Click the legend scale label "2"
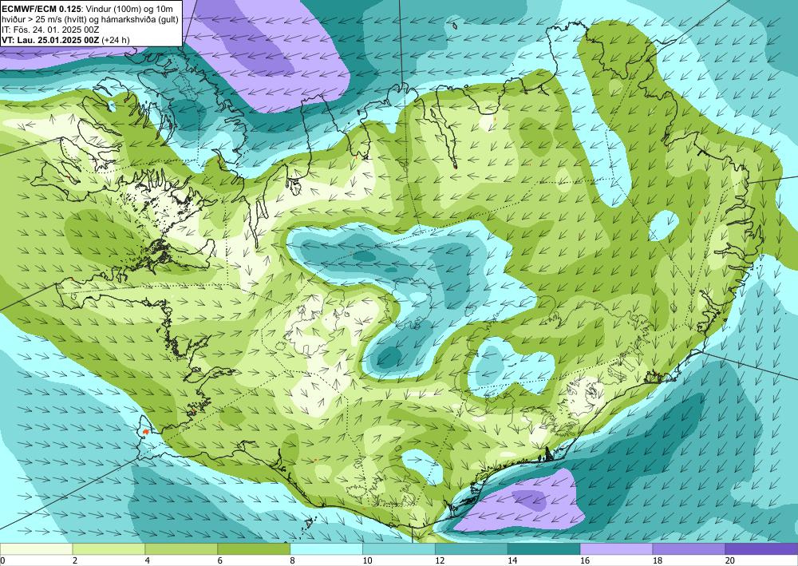798x566 pixels. 75,561
